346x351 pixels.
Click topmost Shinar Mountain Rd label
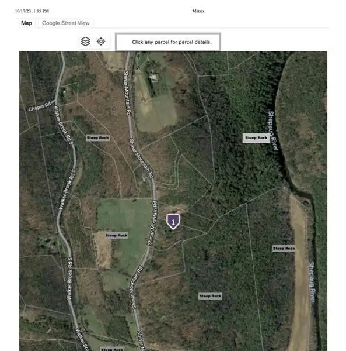[127, 94]
